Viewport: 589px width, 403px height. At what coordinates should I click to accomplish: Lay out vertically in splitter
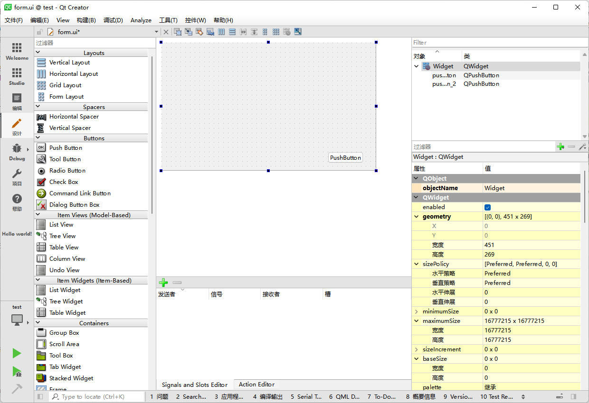[254, 32]
